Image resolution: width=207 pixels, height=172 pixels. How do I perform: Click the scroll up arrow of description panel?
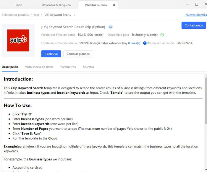(x=206, y=76)
